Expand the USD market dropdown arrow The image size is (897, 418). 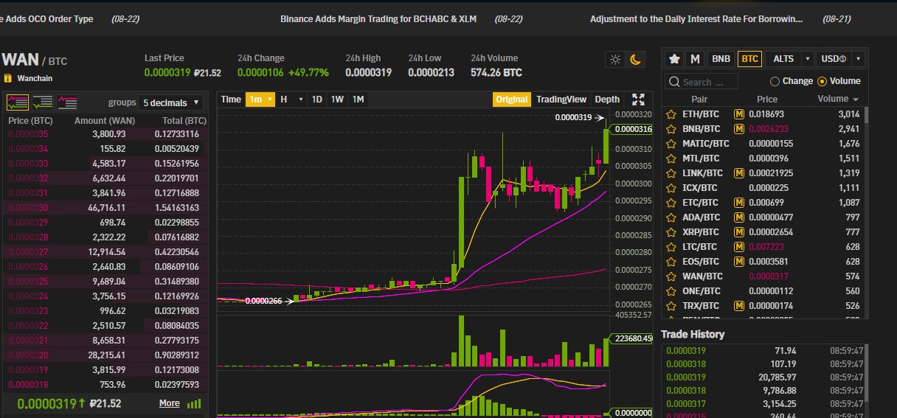(859, 59)
